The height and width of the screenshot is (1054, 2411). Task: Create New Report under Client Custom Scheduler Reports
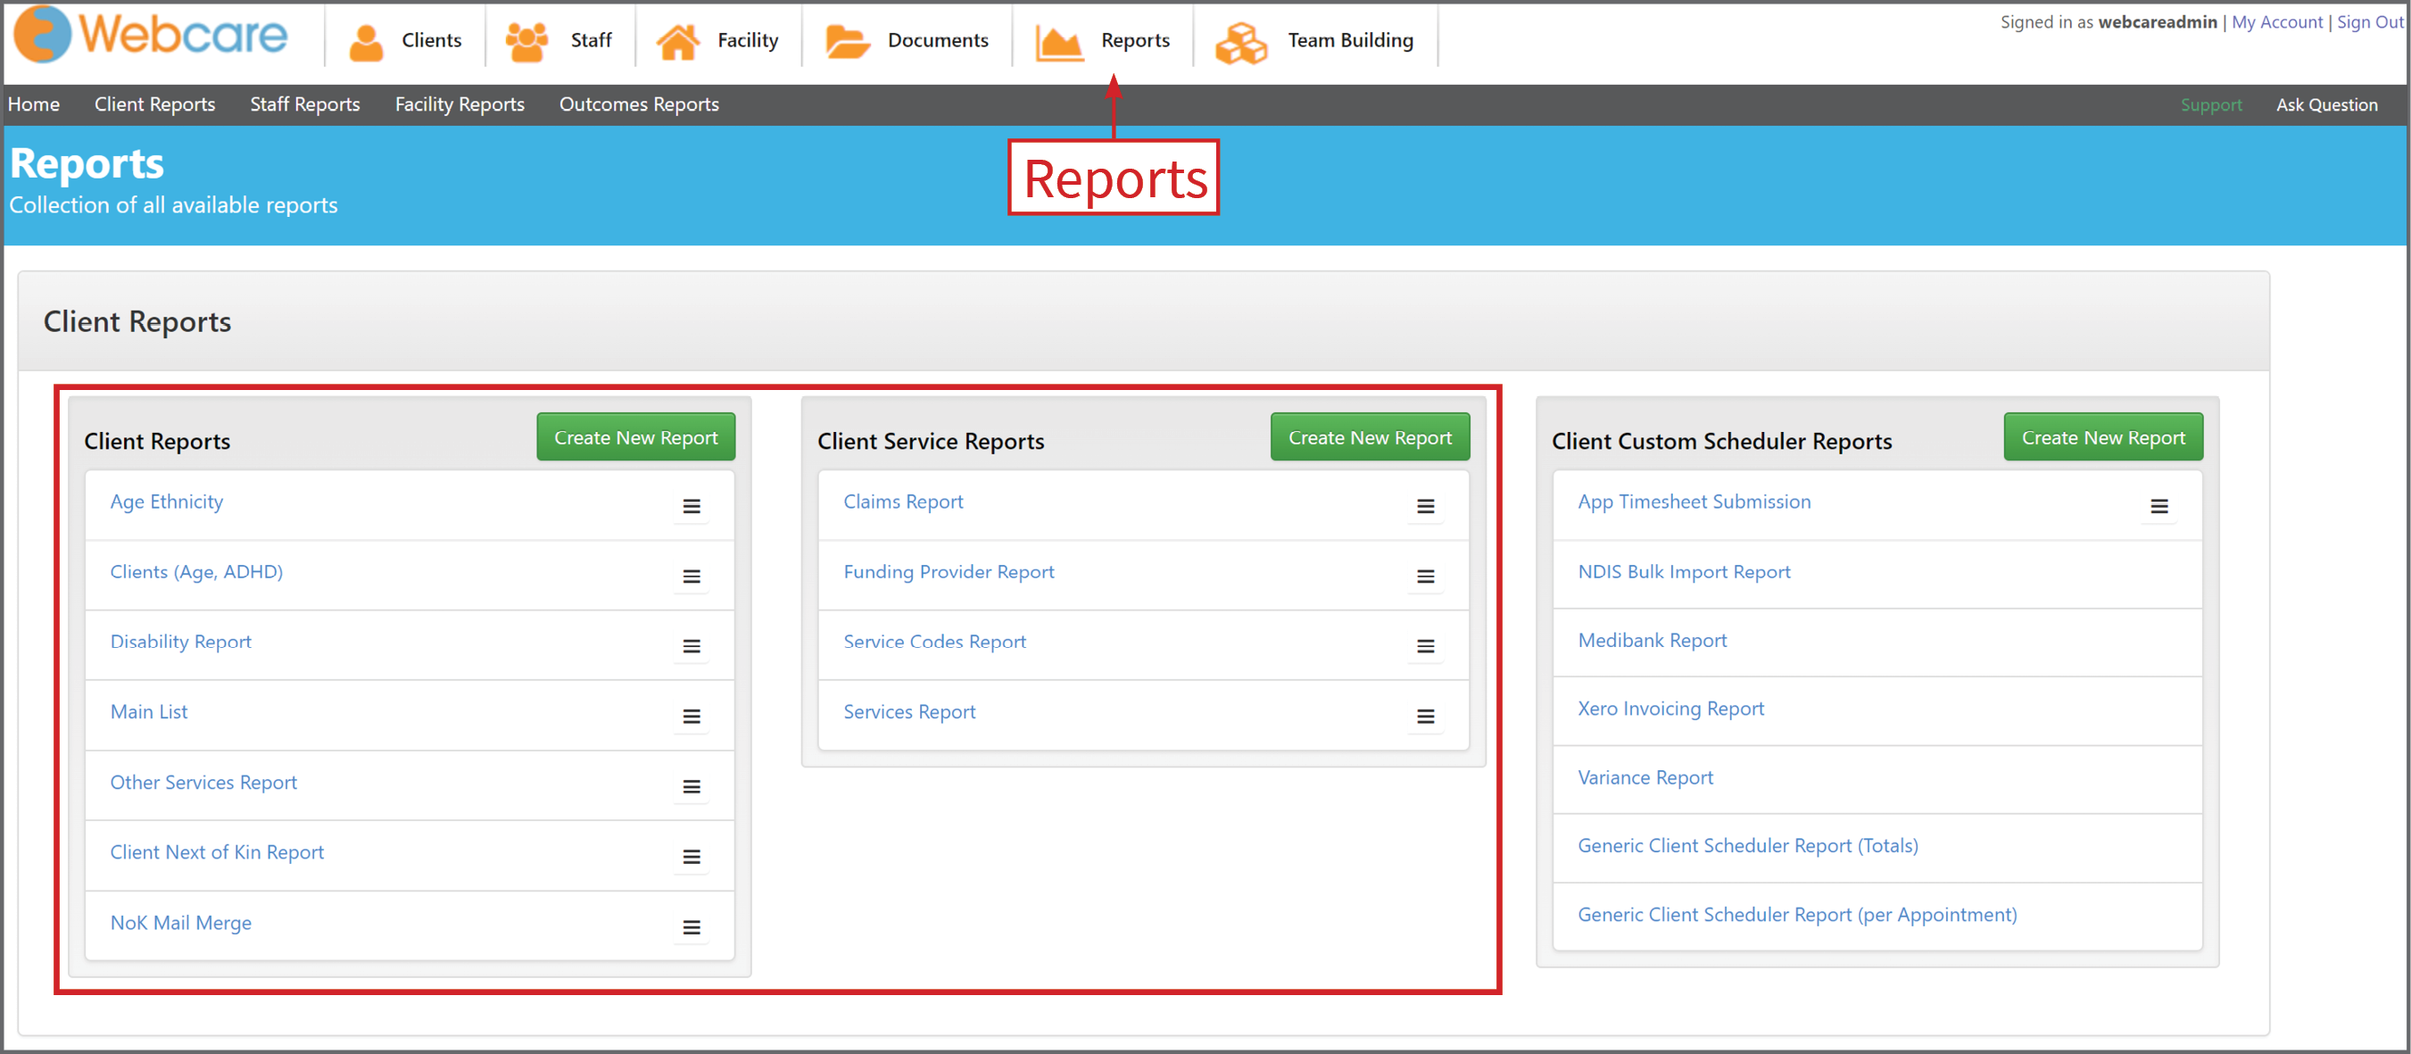tap(2103, 437)
